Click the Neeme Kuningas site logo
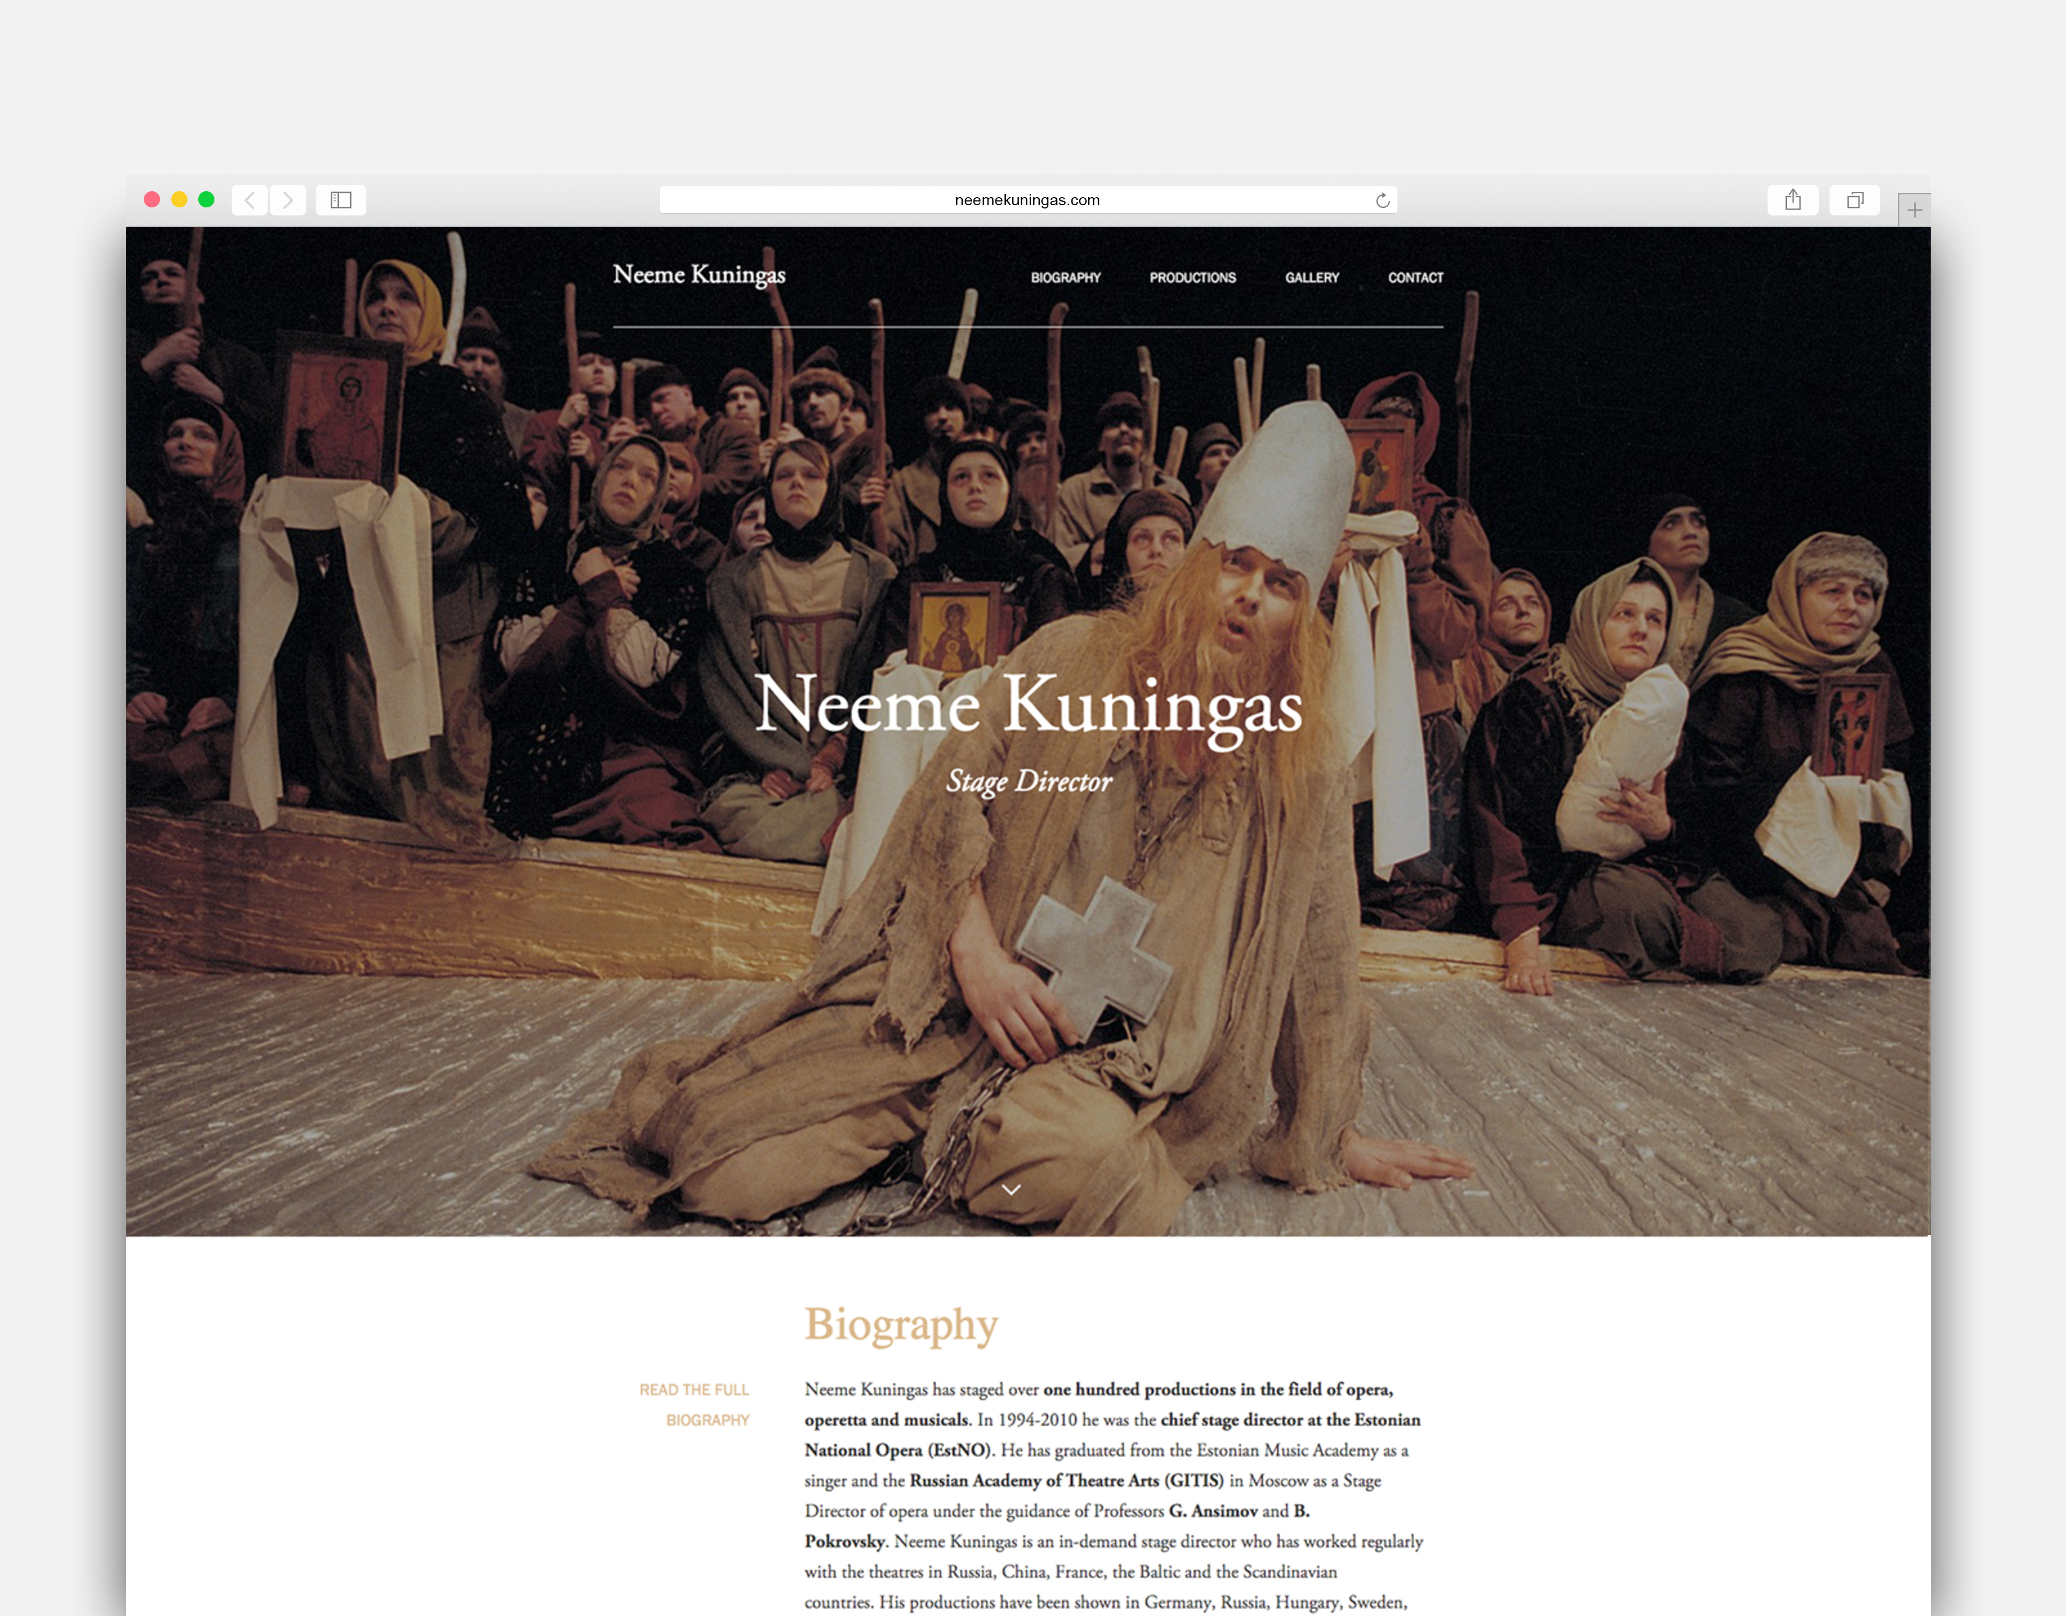The height and width of the screenshot is (1616, 2066). coord(699,274)
